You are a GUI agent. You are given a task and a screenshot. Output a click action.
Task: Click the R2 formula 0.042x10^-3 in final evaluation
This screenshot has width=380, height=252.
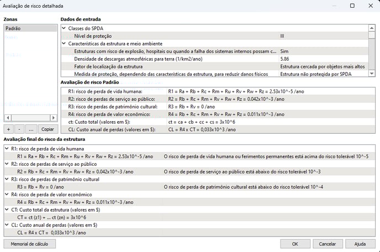click(75, 172)
